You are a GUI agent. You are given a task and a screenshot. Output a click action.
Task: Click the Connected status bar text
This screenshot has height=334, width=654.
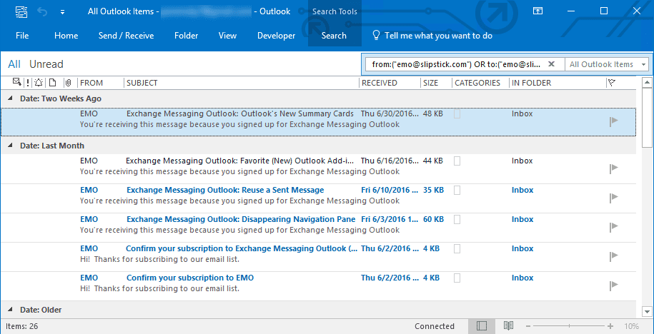point(434,326)
